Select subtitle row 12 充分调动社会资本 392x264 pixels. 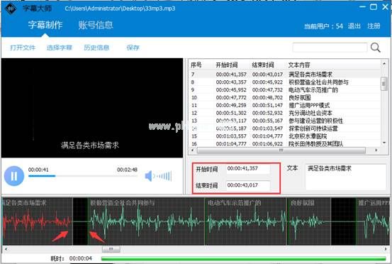284,113
